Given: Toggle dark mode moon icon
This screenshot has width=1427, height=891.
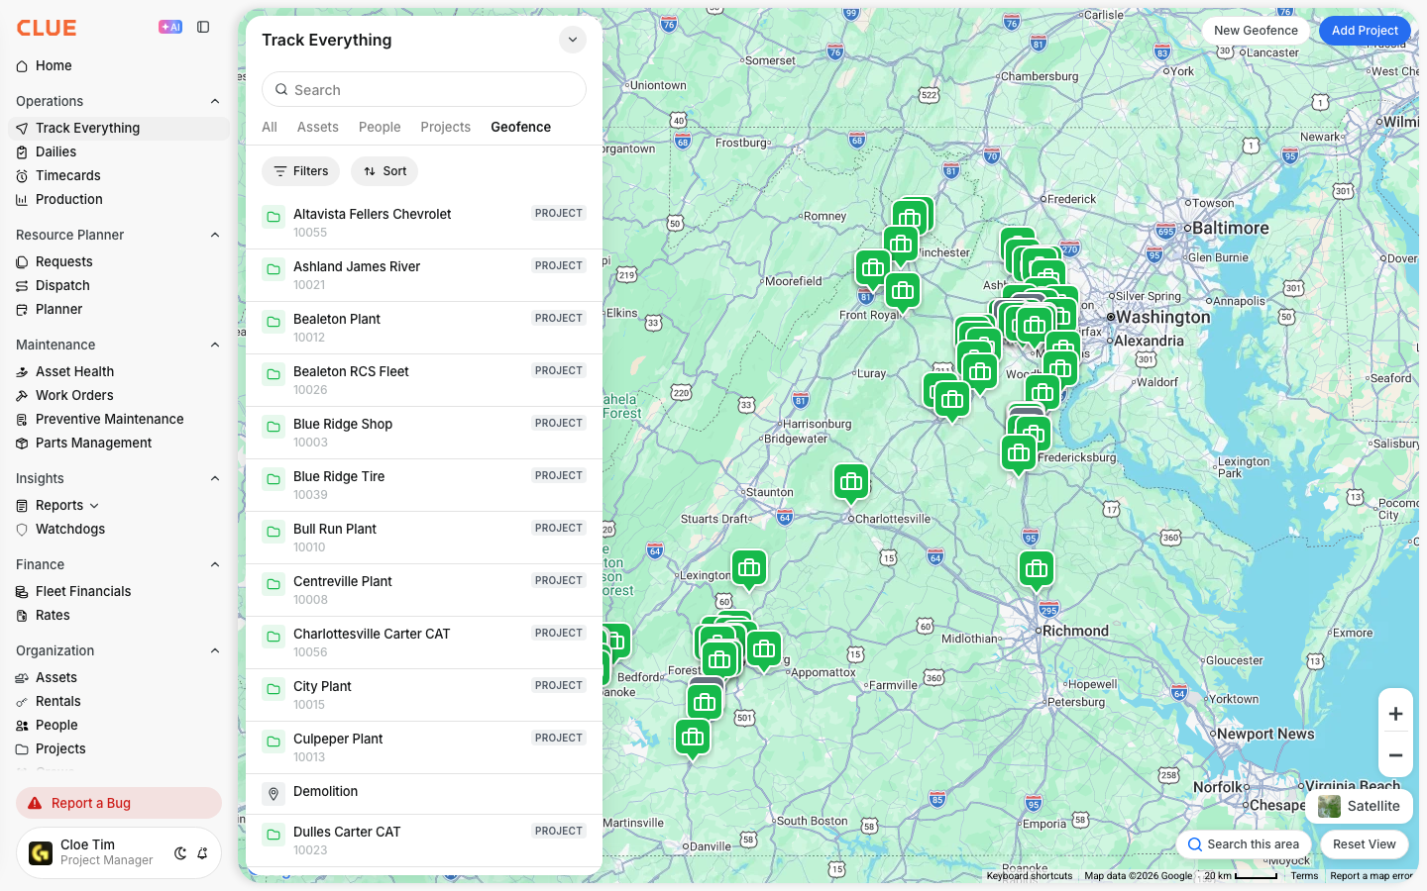Looking at the screenshot, I should [x=180, y=853].
